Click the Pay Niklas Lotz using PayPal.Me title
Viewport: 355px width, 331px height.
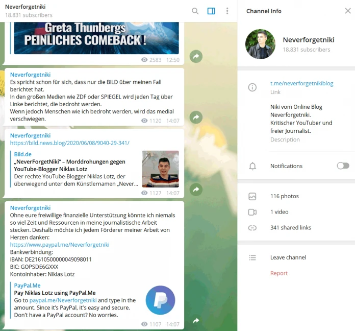(x=55, y=293)
